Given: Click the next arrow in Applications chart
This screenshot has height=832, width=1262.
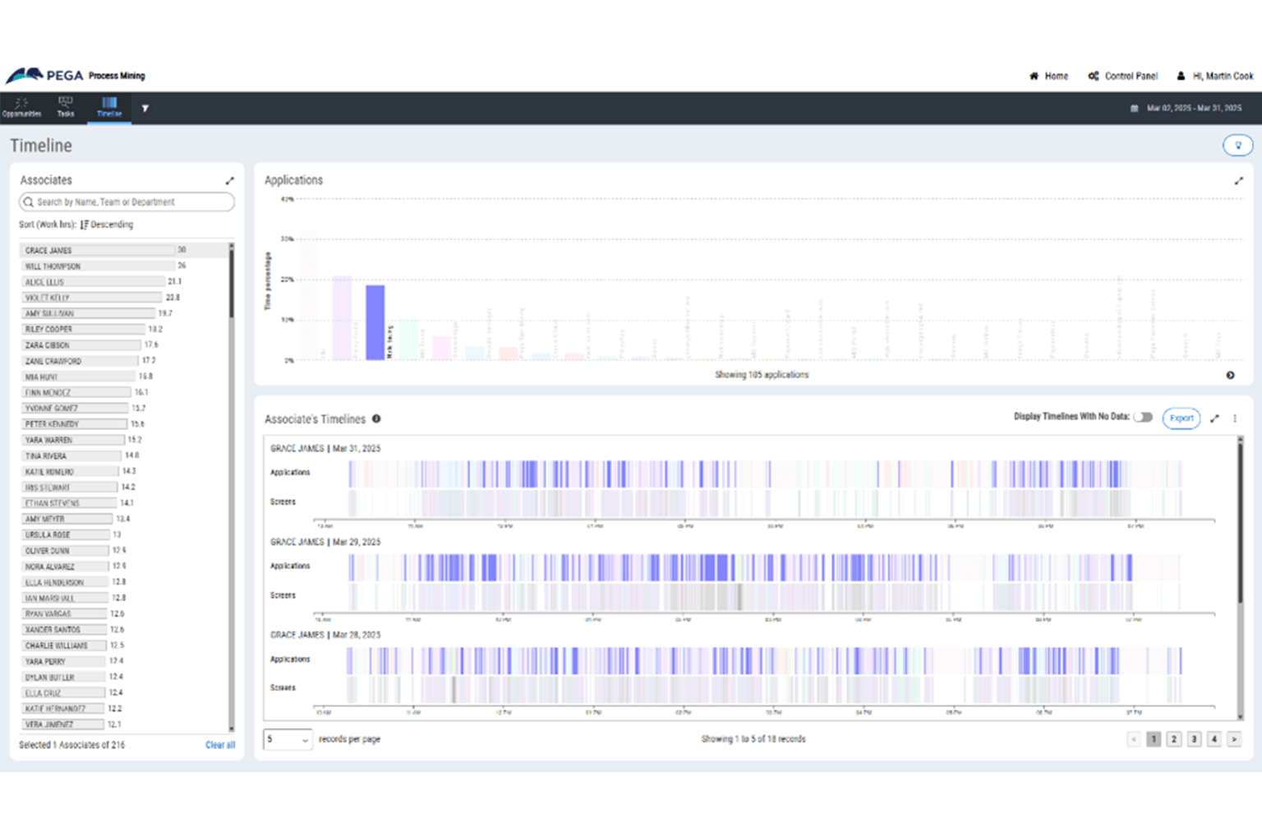Looking at the screenshot, I should pos(1230,375).
